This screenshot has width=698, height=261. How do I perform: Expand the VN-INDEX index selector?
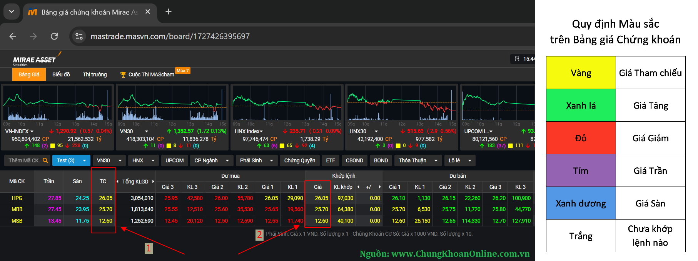click(32, 131)
